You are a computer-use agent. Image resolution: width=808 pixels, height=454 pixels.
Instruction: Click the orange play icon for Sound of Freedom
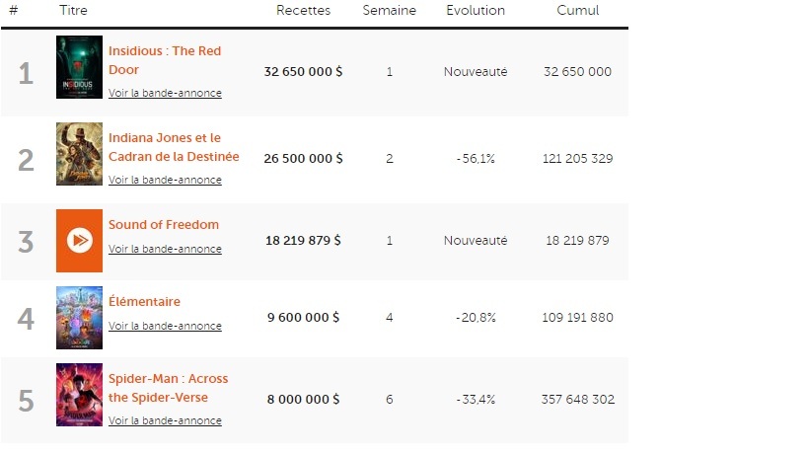[79, 240]
